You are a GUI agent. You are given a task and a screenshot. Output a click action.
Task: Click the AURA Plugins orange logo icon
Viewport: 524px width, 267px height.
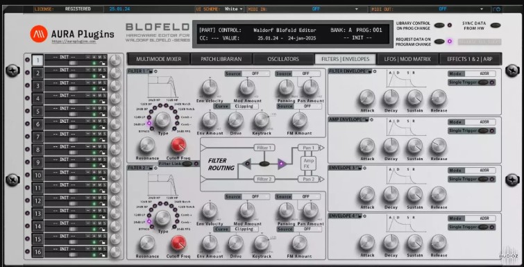[x=39, y=34]
